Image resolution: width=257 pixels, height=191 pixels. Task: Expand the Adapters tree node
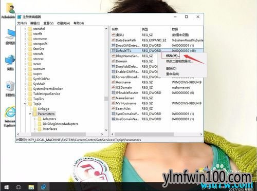click(x=35, y=119)
